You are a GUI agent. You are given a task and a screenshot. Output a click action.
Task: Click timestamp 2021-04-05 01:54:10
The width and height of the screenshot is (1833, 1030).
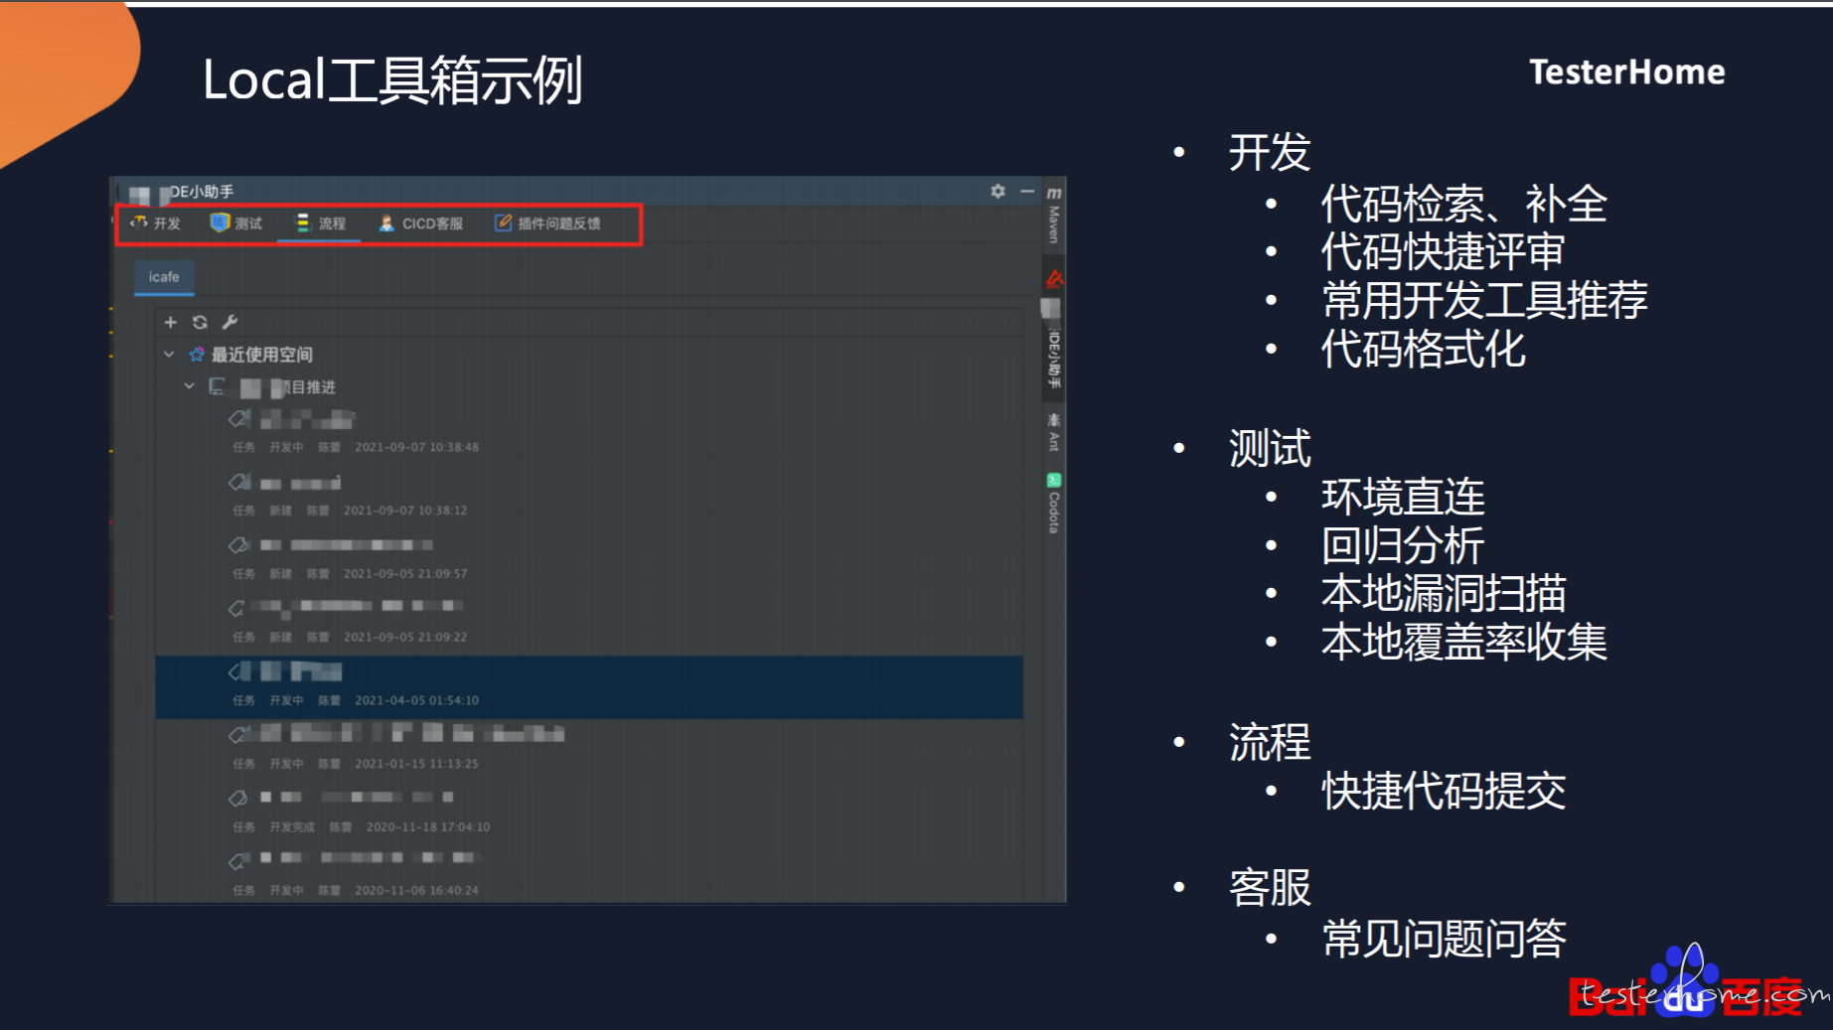[416, 700]
